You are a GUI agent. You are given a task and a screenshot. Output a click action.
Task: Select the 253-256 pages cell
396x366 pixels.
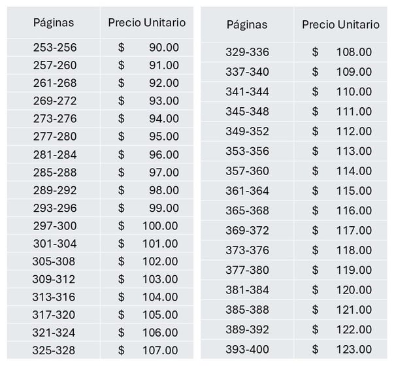coord(54,48)
